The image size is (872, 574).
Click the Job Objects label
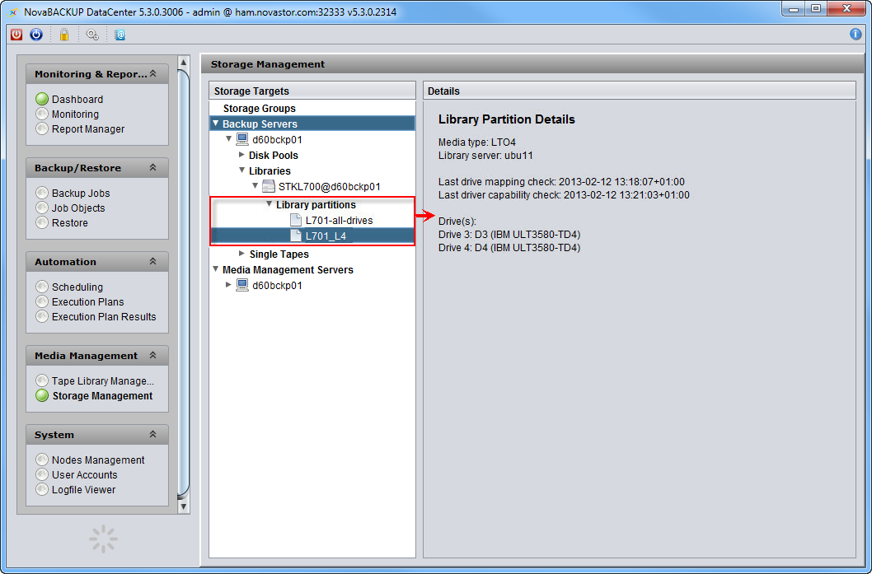[78, 208]
